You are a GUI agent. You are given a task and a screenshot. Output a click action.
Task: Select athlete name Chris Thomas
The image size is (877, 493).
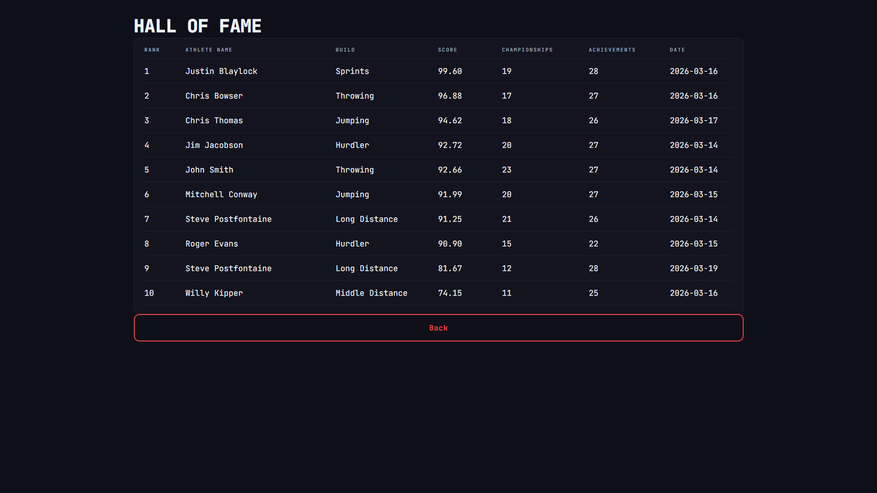214,121
